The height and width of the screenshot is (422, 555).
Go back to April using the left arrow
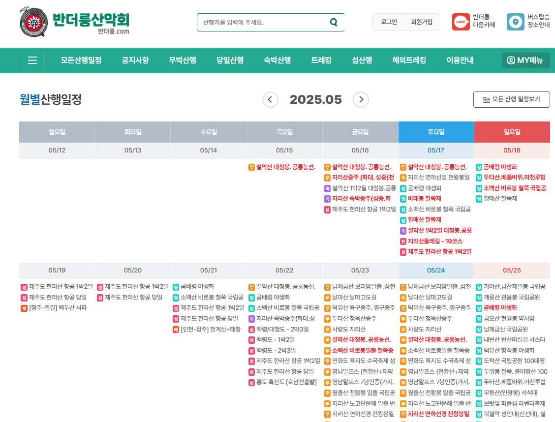270,99
